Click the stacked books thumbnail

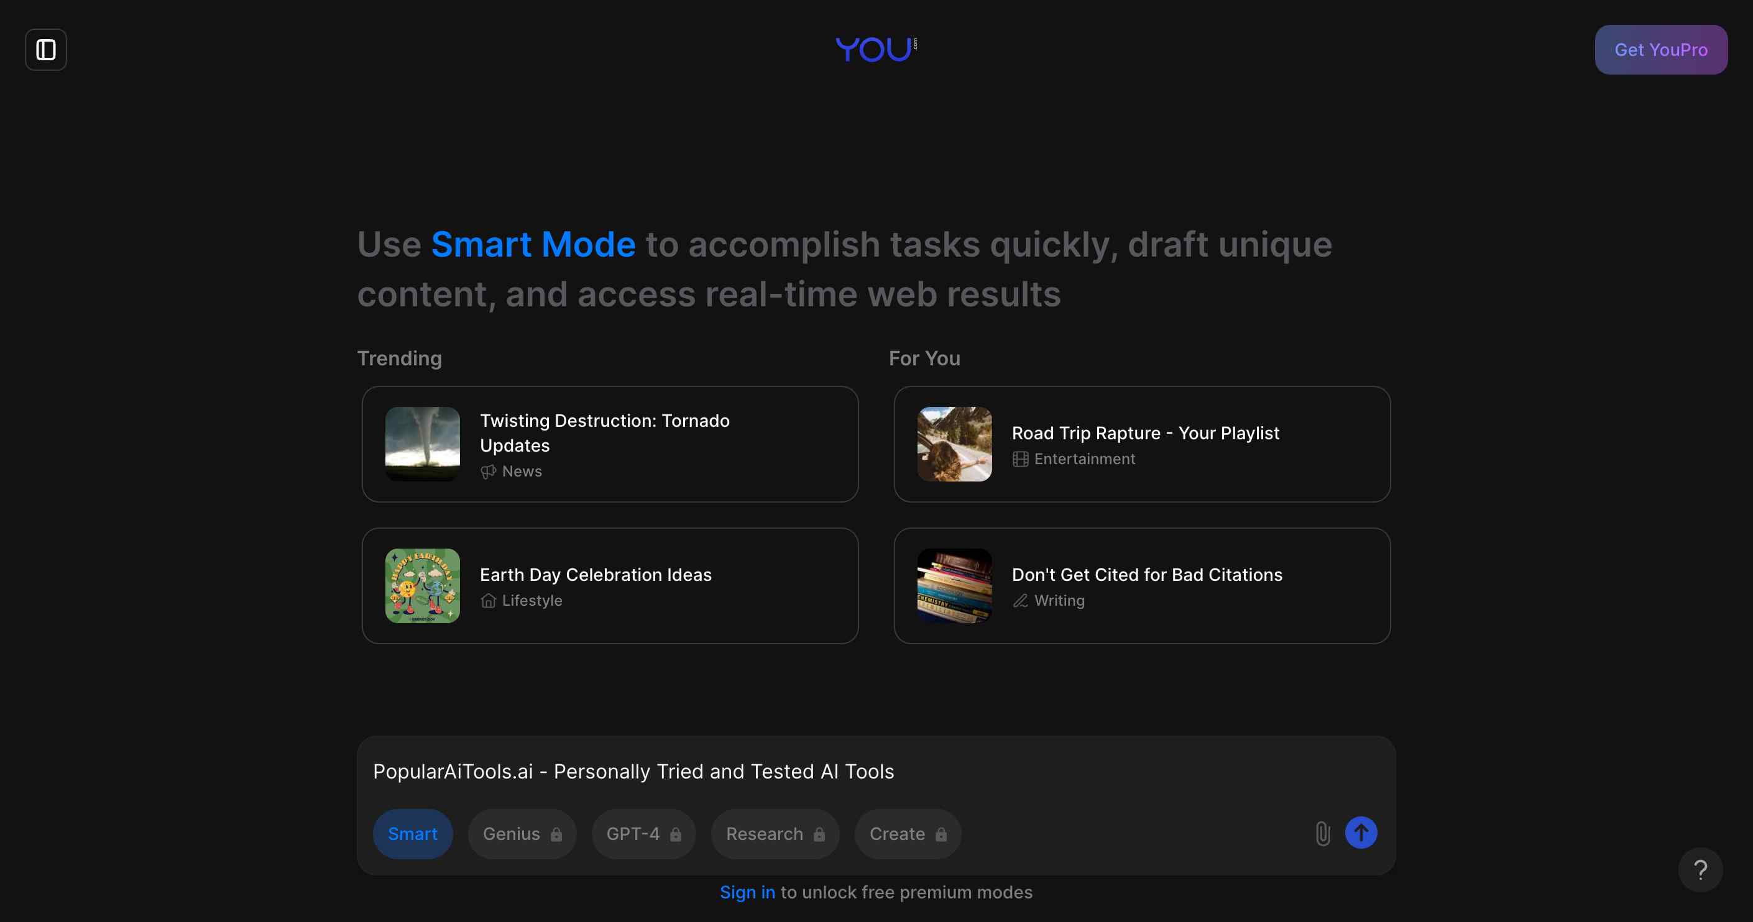[954, 585]
